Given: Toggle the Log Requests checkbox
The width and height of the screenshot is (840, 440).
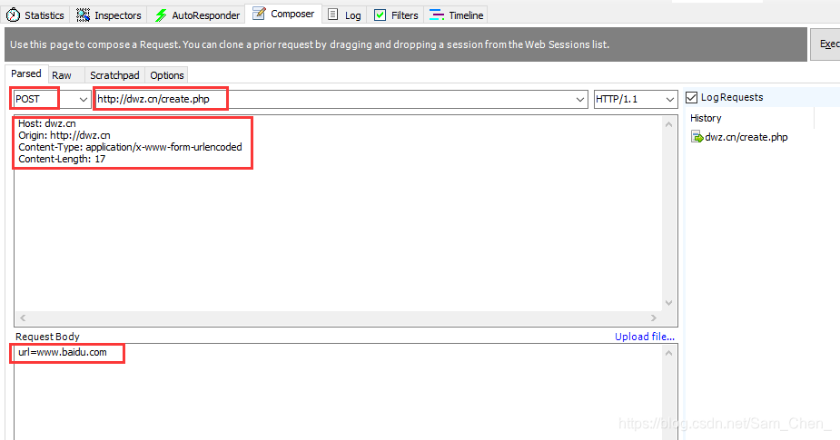Looking at the screenshot, I should (x=692, y=97).
